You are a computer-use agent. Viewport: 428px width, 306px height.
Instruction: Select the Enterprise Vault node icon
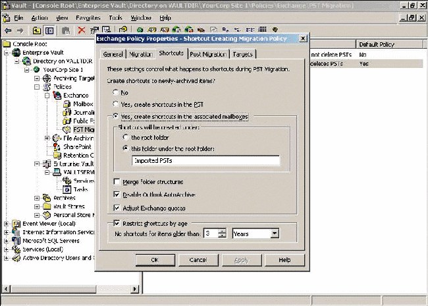point(16,52)
